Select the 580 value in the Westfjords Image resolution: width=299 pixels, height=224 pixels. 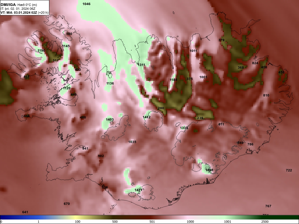[69, 34]
